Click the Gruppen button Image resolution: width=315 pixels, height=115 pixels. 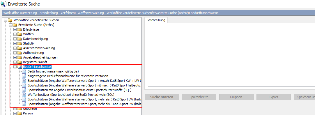(236, 97)
